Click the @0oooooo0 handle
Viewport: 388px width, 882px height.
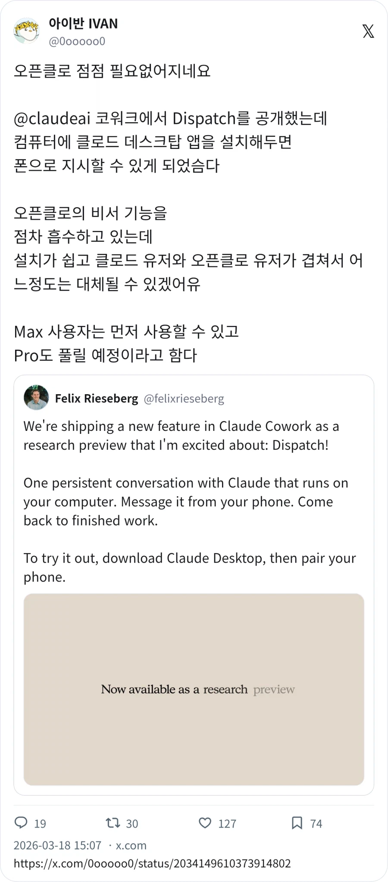(77, 41)
